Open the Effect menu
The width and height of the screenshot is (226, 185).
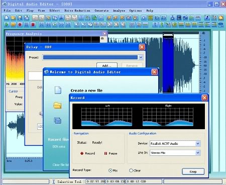pyautogui.click(x=54, y=11)
